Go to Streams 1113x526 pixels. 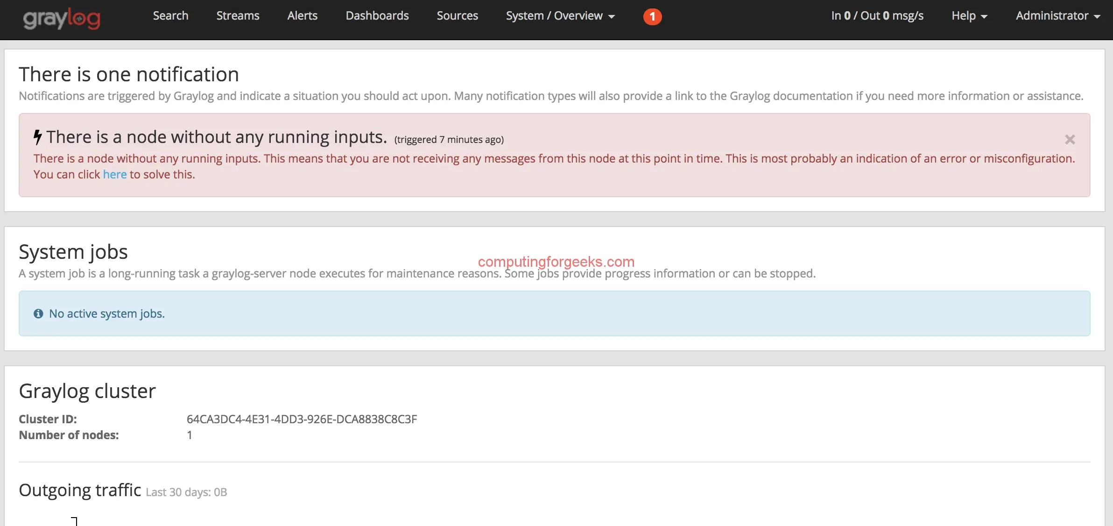tap(238, 16)
